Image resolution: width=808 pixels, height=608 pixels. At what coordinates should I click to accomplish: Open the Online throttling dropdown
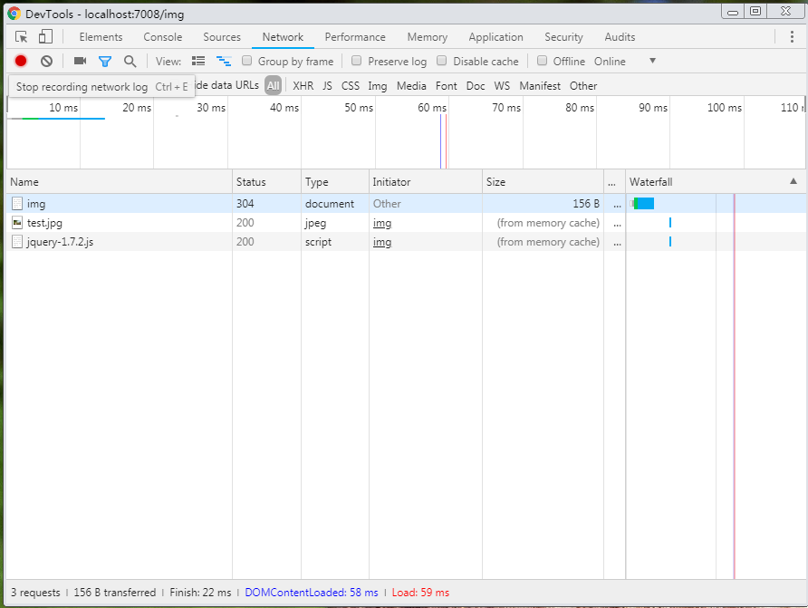625,62
